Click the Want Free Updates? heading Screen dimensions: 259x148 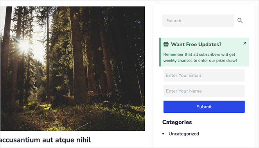196,44
